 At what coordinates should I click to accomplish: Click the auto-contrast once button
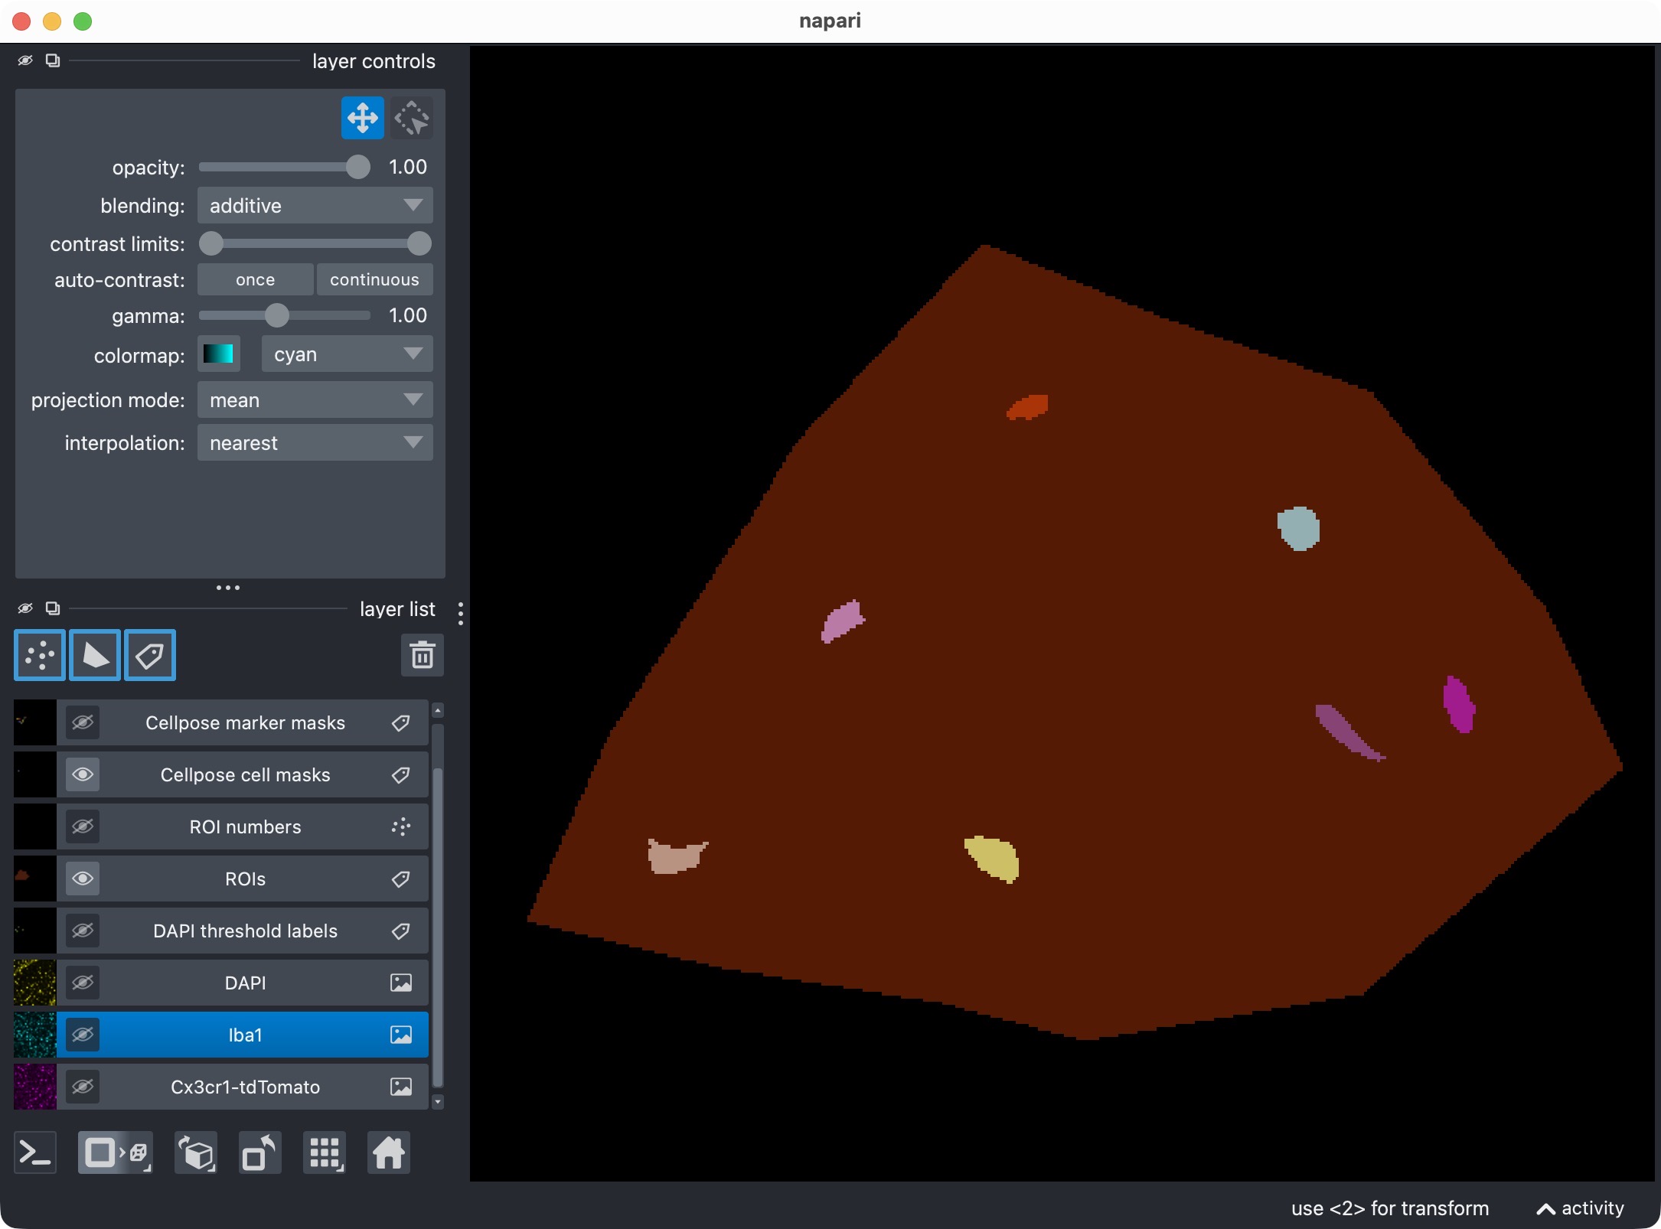click(256, 280)
